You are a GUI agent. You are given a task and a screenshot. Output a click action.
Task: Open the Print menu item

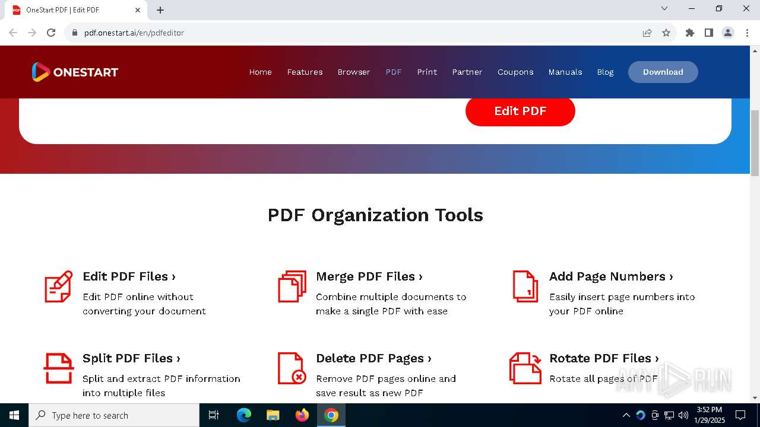427,72
